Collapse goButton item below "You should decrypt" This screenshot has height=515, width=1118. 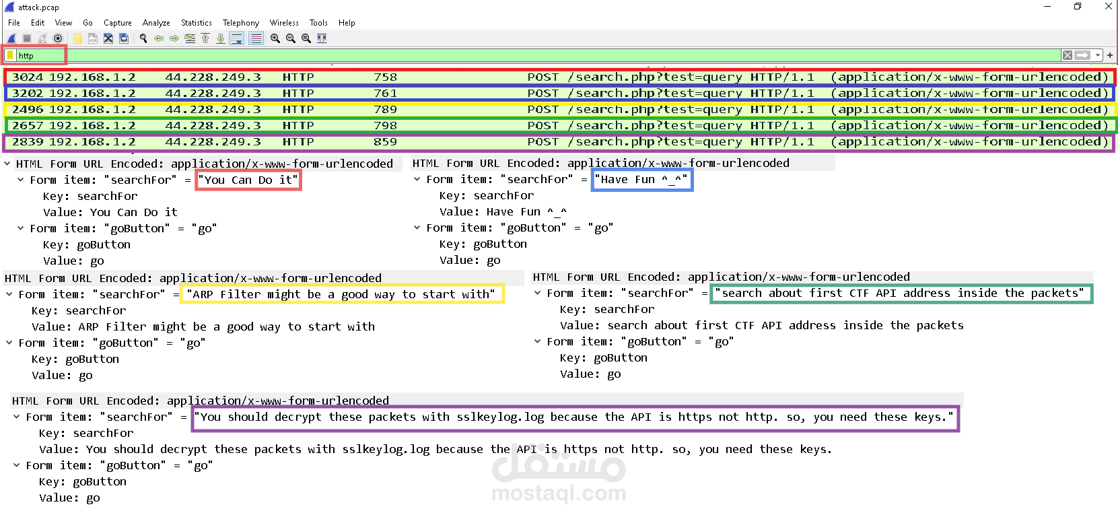[17, 465]
